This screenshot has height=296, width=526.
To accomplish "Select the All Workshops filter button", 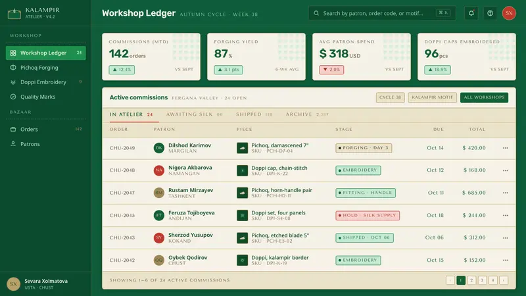I will point(484,97).
